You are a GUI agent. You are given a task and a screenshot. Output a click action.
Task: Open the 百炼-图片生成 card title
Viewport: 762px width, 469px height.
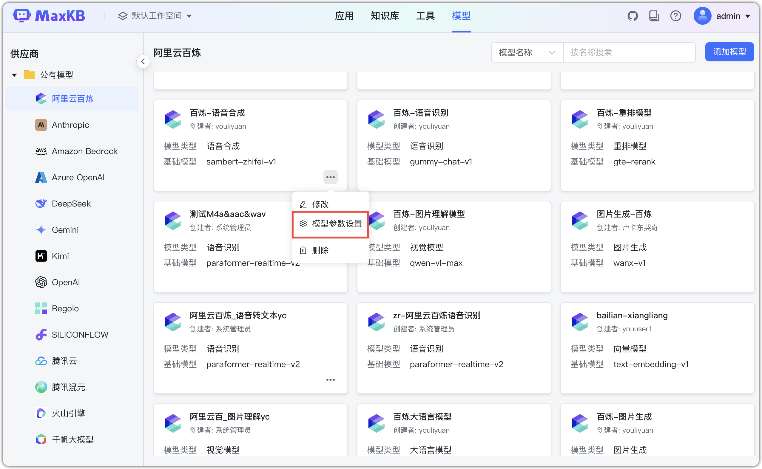[624, 417]
